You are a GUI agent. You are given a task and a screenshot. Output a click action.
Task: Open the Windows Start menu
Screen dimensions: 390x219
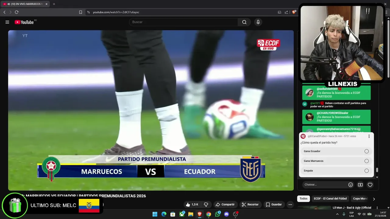tap(155, 214)
